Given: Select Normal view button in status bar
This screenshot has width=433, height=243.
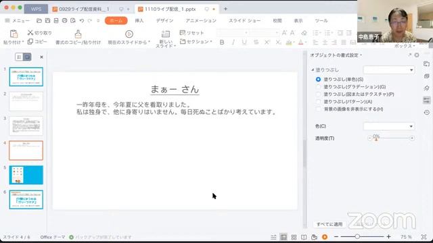Looking at the screenshot, I should (283, 237).
